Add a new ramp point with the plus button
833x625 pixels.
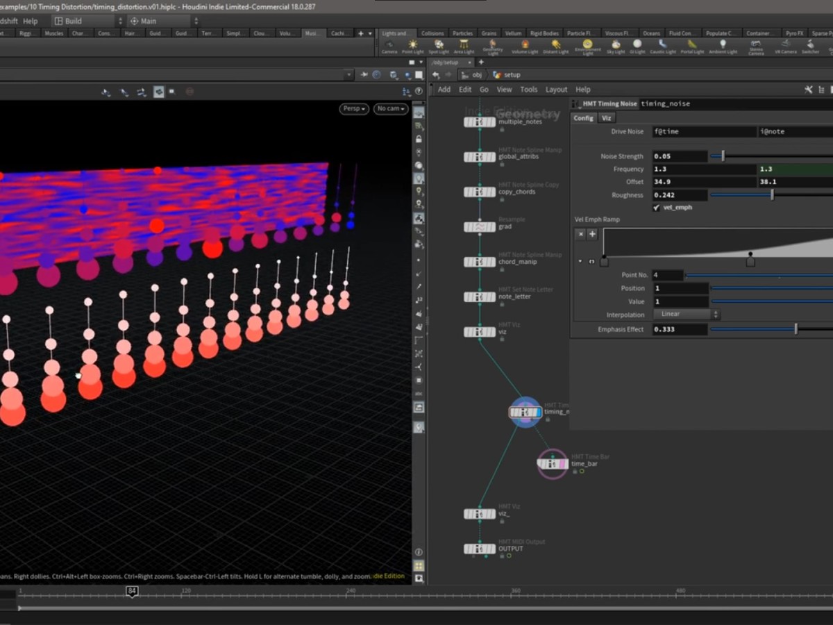click(x=591, y=234)
